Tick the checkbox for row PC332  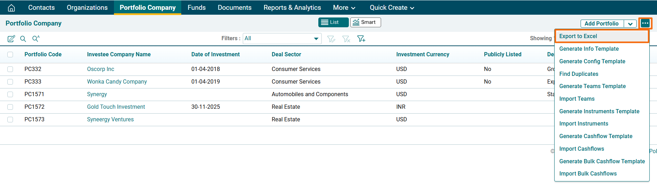pos(10,69)
